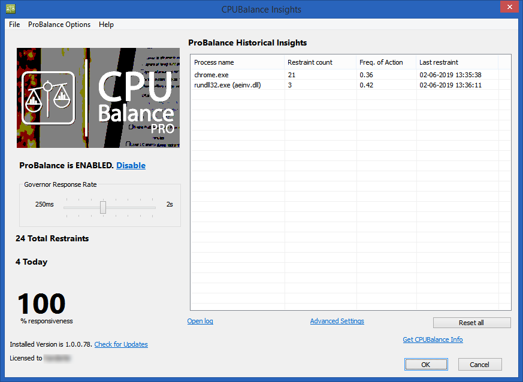Sort by Freq. of Action column header
This screenshot has width=523, height=382.
pos(386,62)
